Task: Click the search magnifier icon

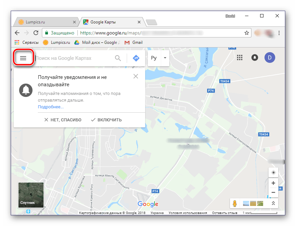Action: pos(118,58)
